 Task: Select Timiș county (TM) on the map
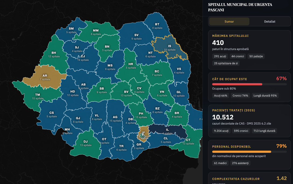pos(37,96)
